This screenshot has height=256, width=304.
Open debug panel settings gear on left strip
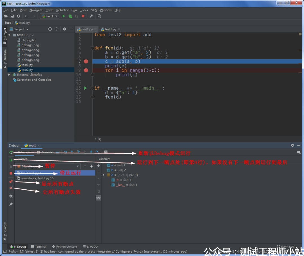coord(11,196)
